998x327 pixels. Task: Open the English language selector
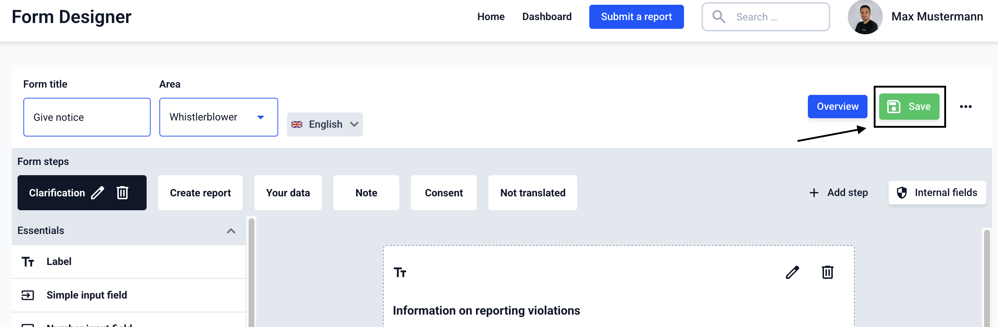tap(325, 124)
